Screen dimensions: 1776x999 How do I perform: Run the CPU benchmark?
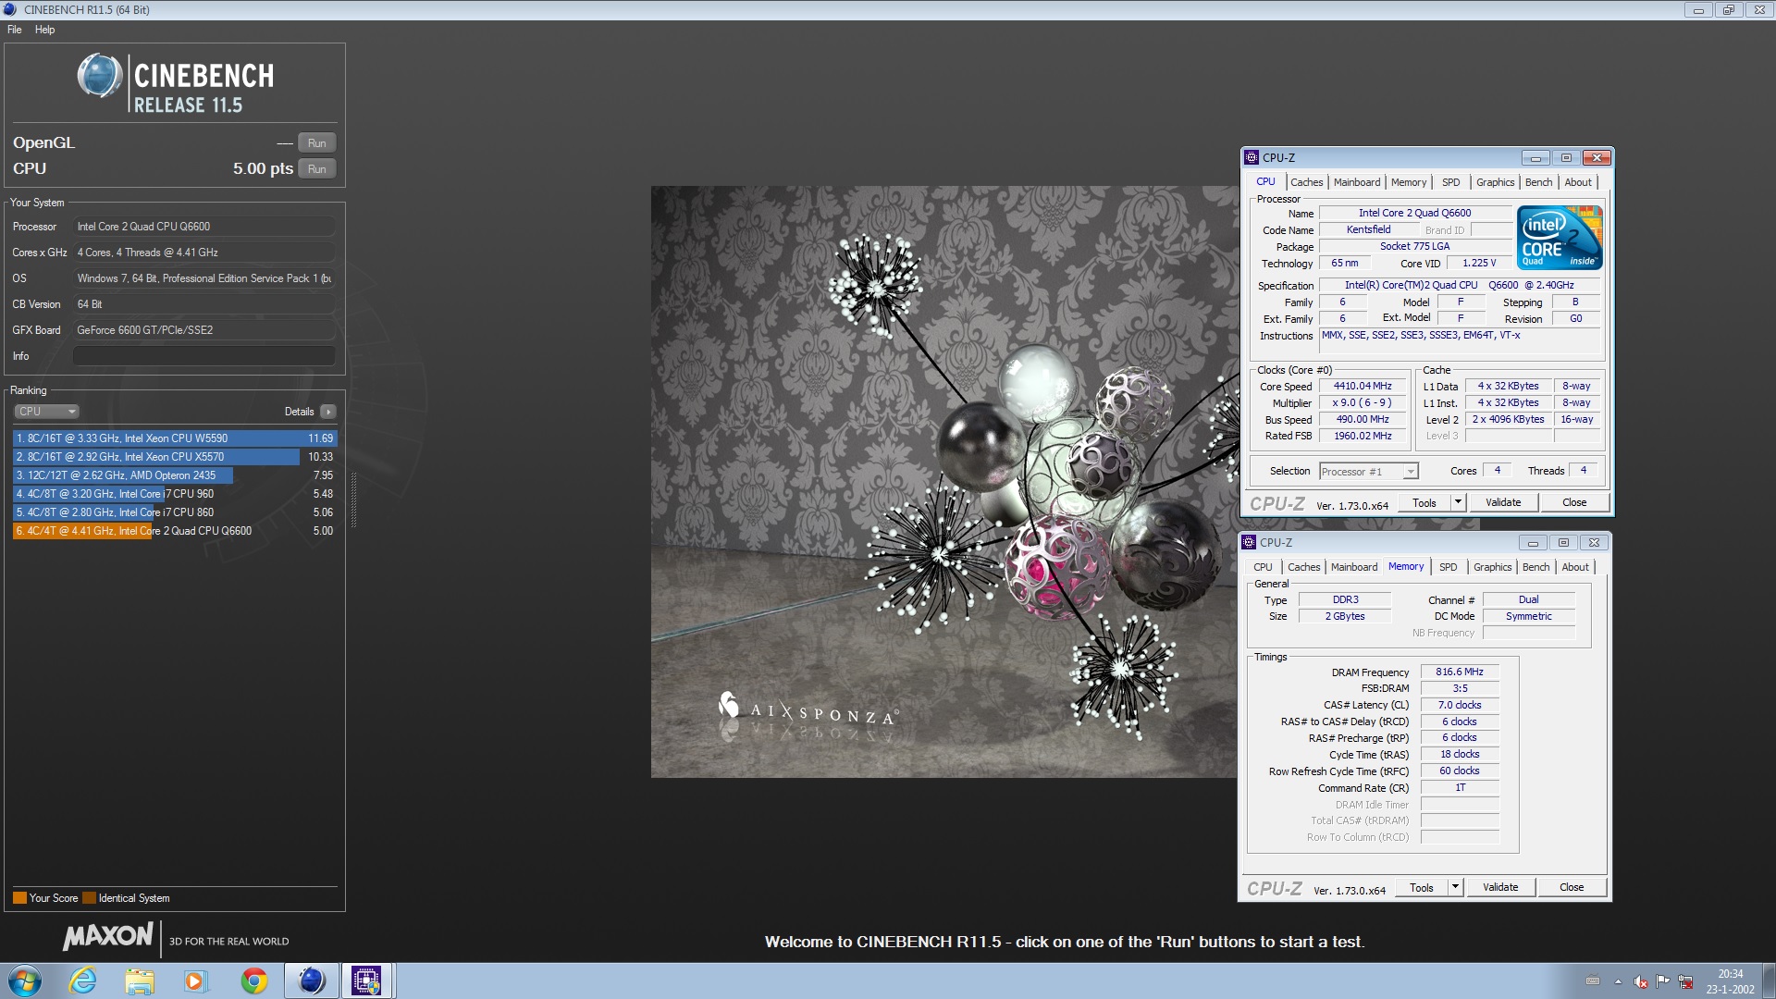tap(317, 169)
